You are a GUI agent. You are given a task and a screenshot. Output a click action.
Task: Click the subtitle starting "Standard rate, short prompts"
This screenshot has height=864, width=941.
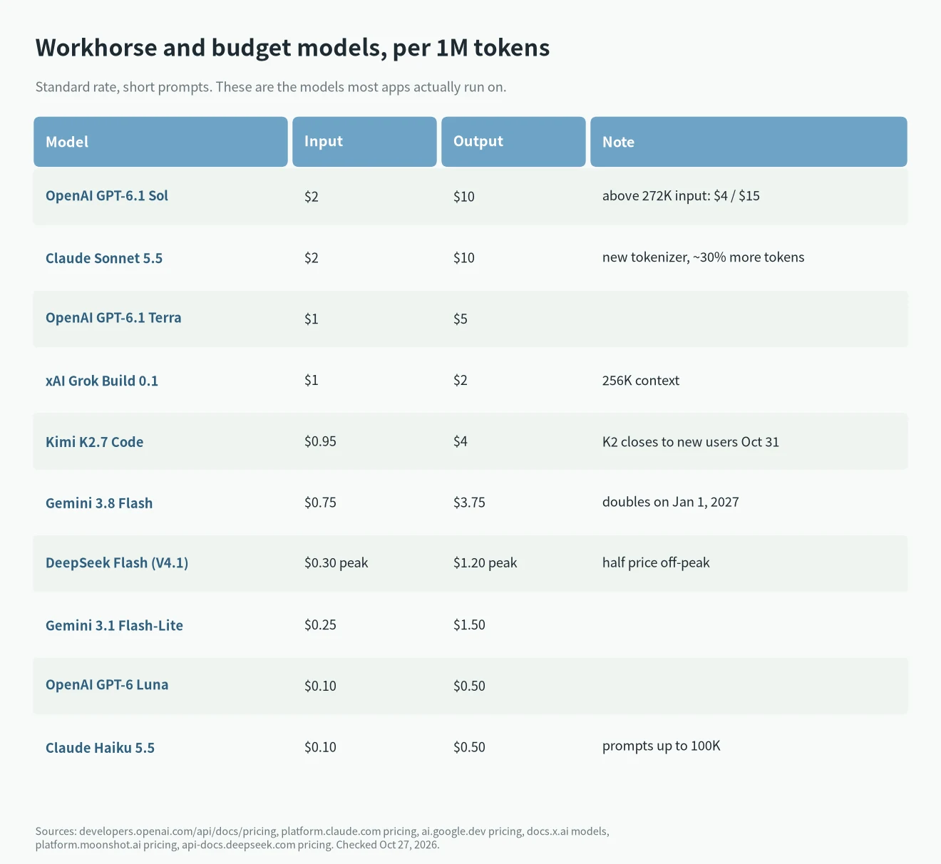point(271,87)
